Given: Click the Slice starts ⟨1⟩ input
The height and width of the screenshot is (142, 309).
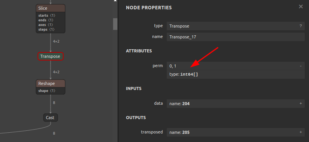Looking at the screenshot, I should click(x=47, y=16).
